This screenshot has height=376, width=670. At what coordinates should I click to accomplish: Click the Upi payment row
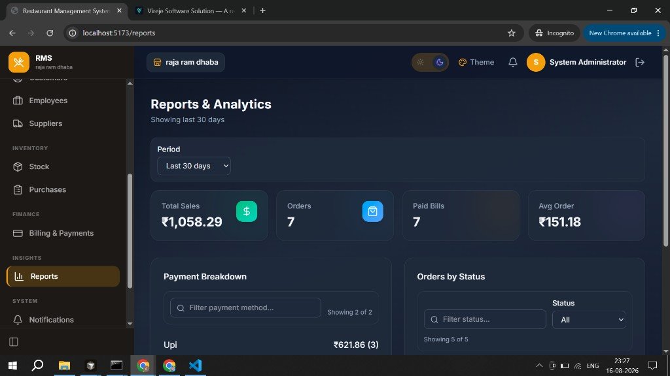coord(271,345)
